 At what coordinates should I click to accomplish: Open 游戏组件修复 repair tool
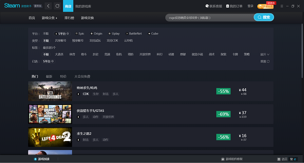coord(232,159)
